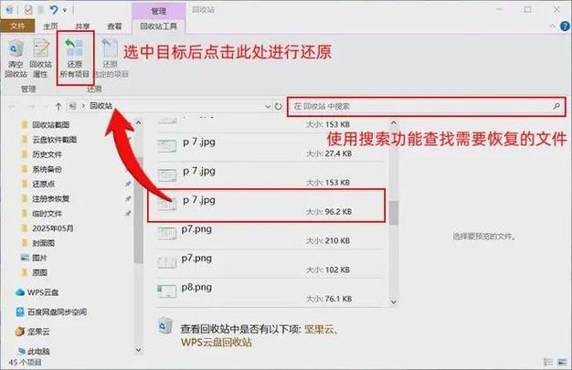Click the file list scrollbar thumb
This screenshot has width=572, height=370.
[393, 213]
